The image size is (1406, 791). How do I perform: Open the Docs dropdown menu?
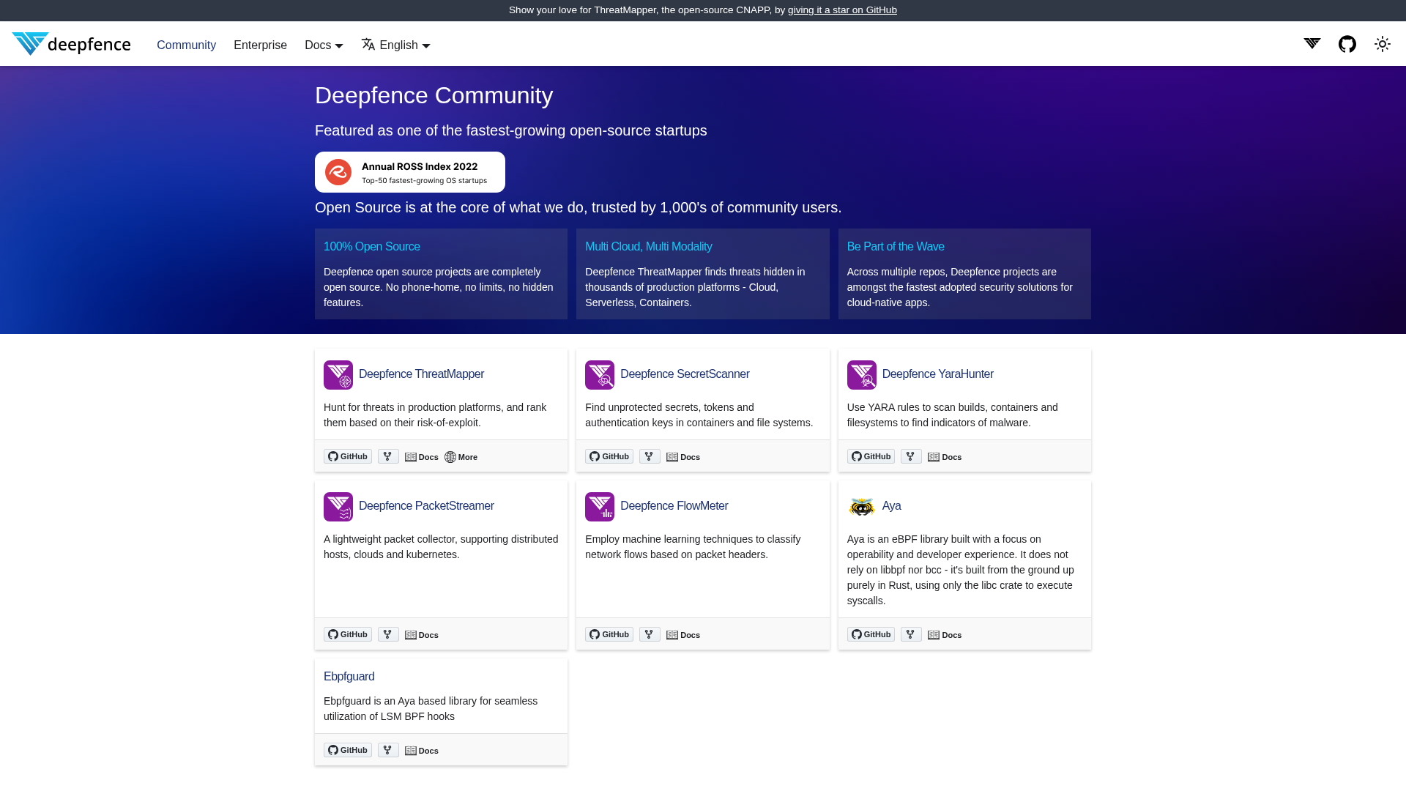[x=323, y=45]
